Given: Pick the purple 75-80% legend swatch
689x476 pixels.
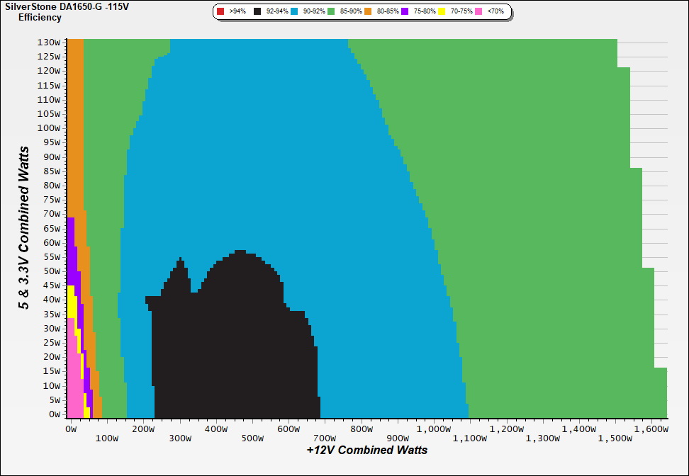Looking at the screenshot, I should pyautogui.click(x=405, y=12).
